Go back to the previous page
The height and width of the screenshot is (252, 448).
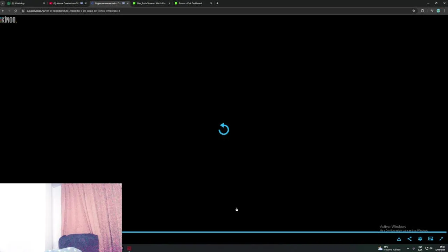(x=3, y=11)
